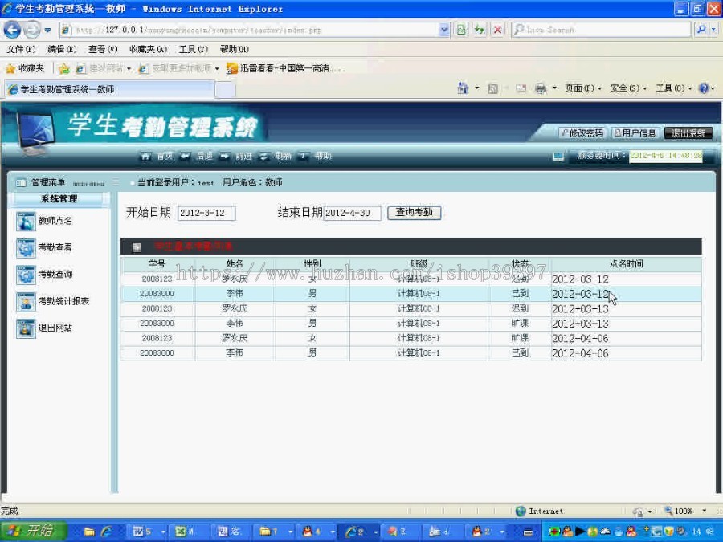
Task: Click the 后退 back arrow icon in navbar
Action: 185,157
